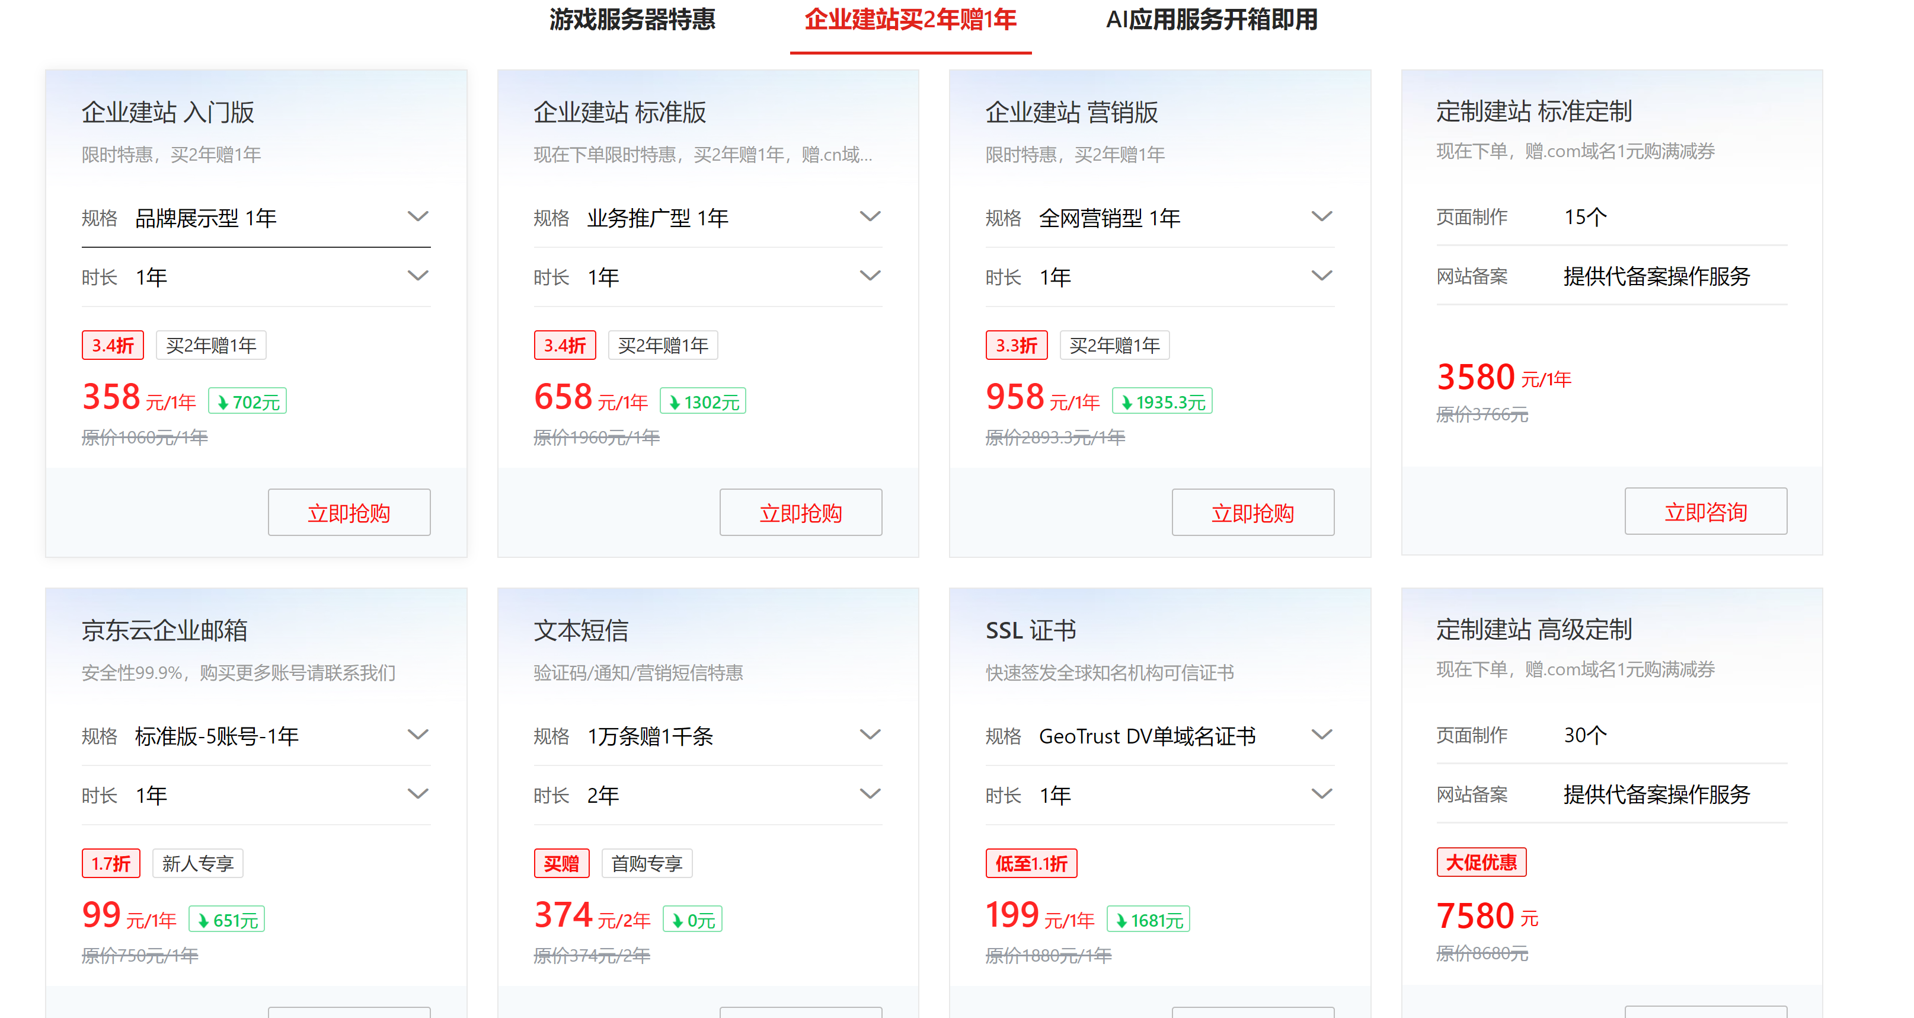Click the 首购专享 tag

pyautogui.click(x=647, y=863)
